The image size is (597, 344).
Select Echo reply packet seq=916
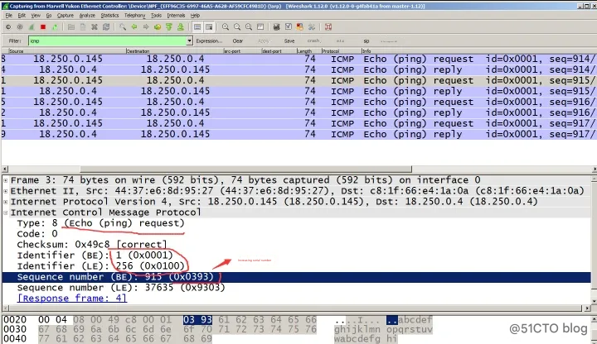298,112
